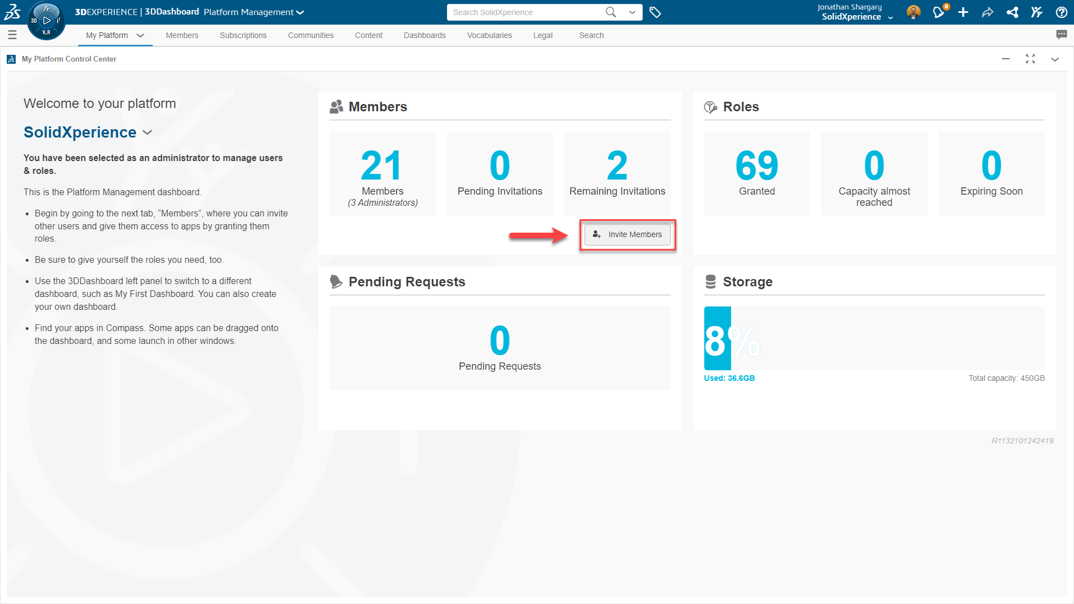Screen dimensions: 1074x604
Task: Open the user profile avatar
Action: tap(913, 12)
